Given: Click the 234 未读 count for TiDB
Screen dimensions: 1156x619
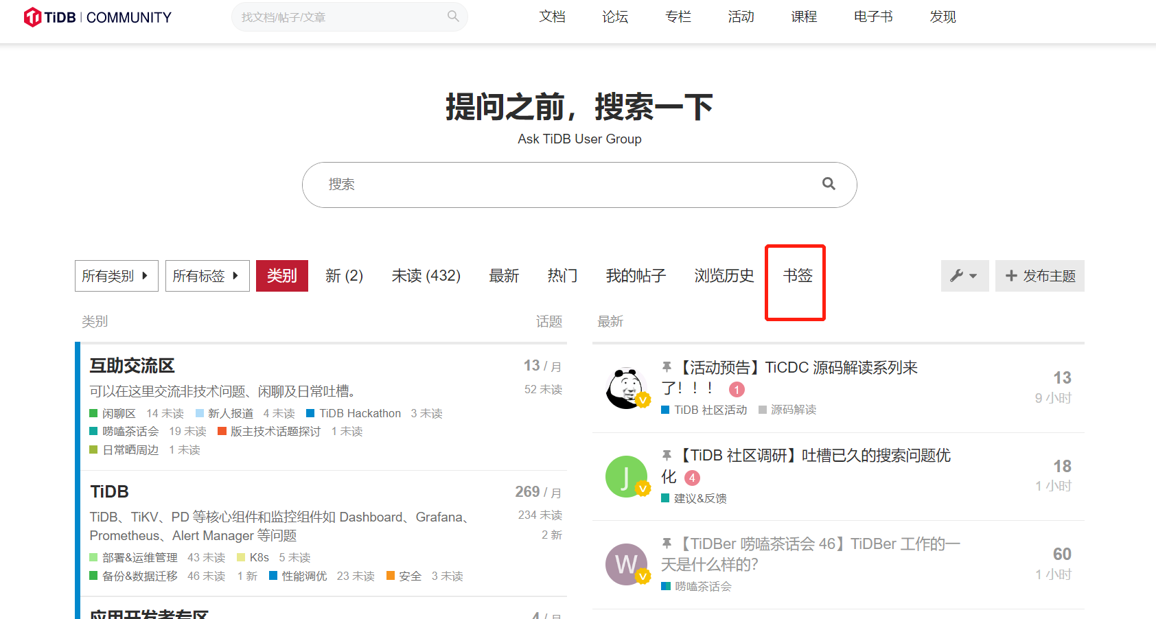Looking at the screenshot, I should 540,515.
